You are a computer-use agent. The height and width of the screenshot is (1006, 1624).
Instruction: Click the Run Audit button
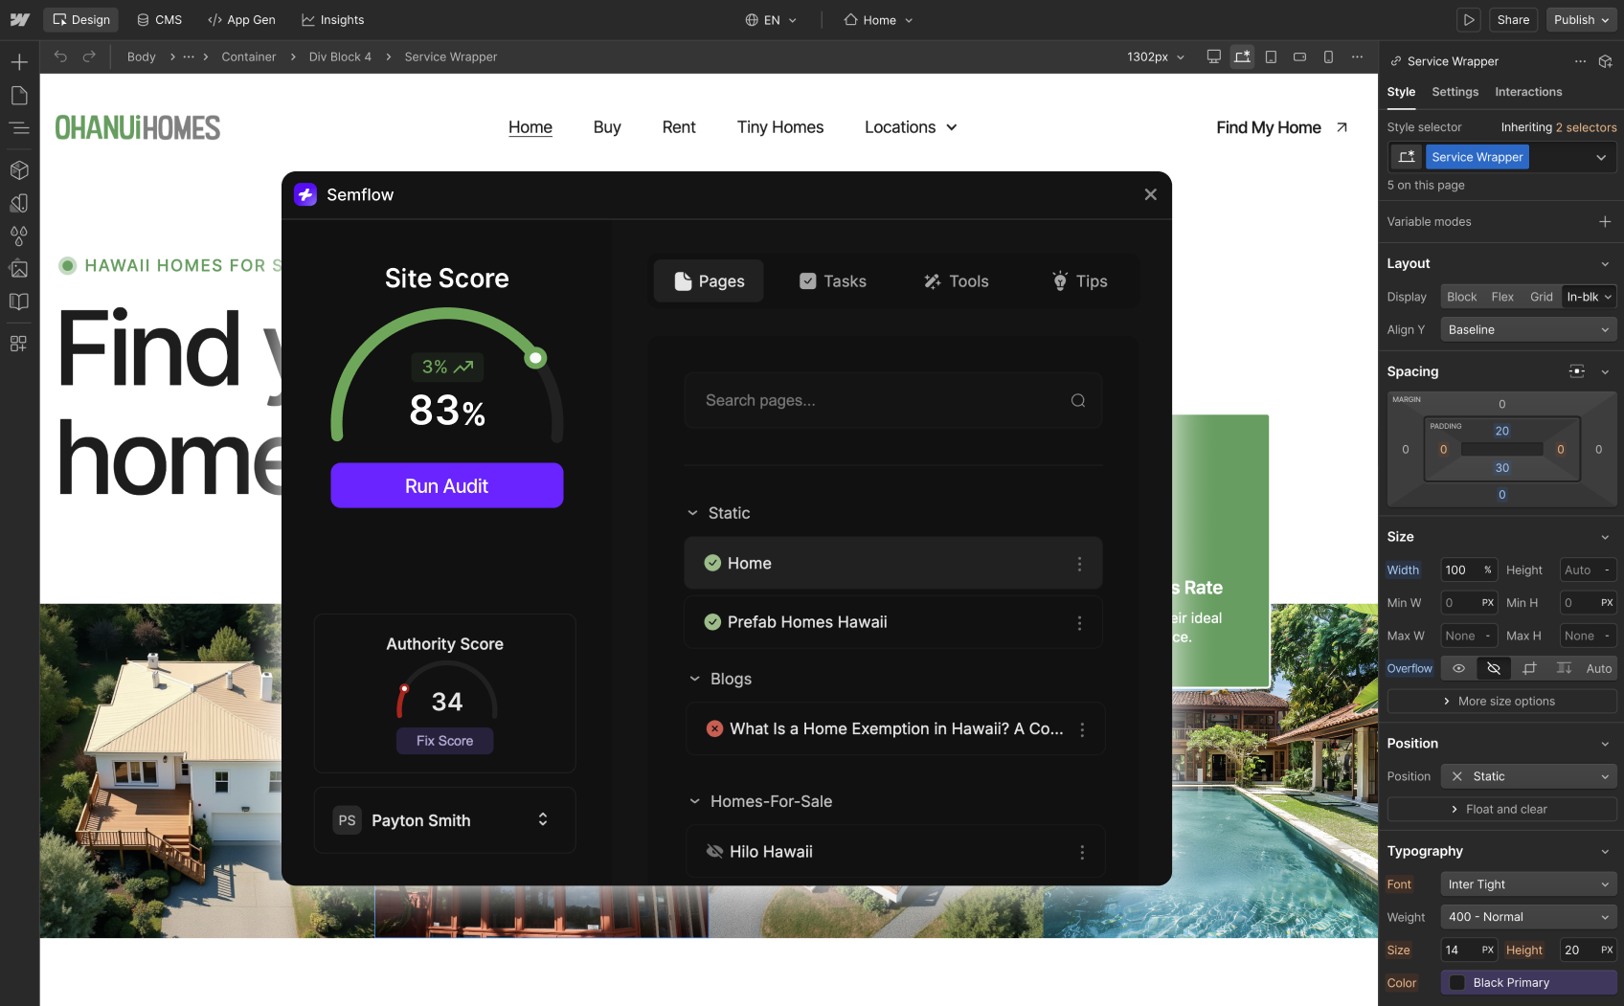tap(447, 485)
